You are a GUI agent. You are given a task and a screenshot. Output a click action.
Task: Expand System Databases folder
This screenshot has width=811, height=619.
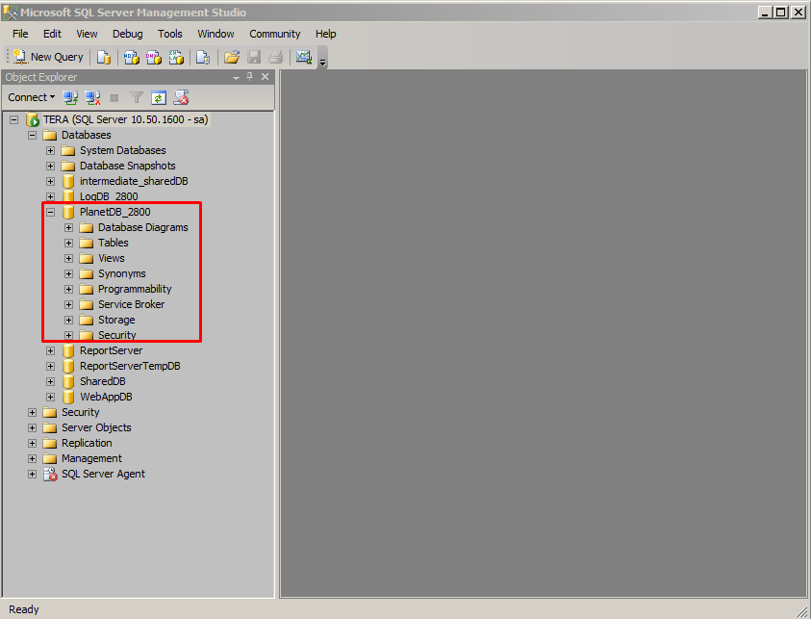50,150
